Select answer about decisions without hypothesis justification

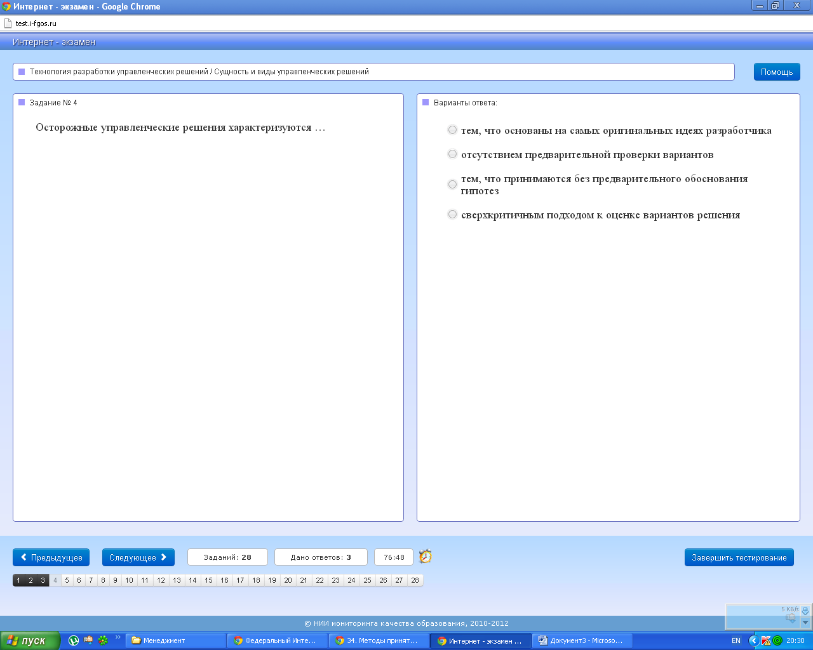pyautogui.click(x=452, y=184)
